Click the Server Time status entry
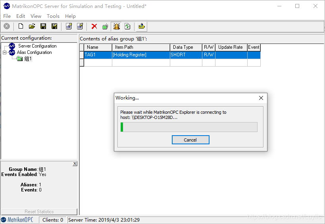 coord(104,220)
